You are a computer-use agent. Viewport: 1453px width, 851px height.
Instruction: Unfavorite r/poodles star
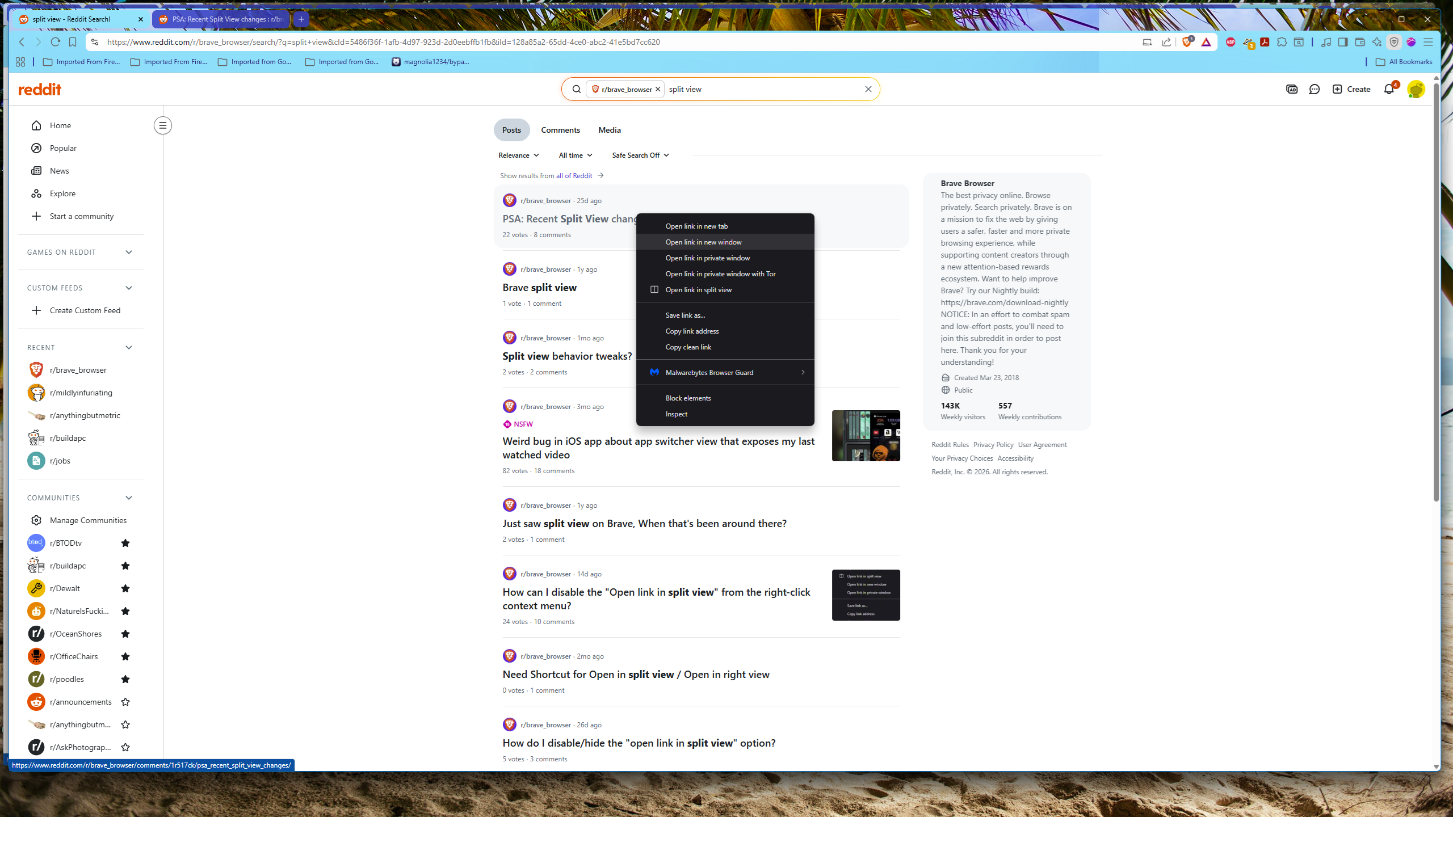tap(125, 679)
